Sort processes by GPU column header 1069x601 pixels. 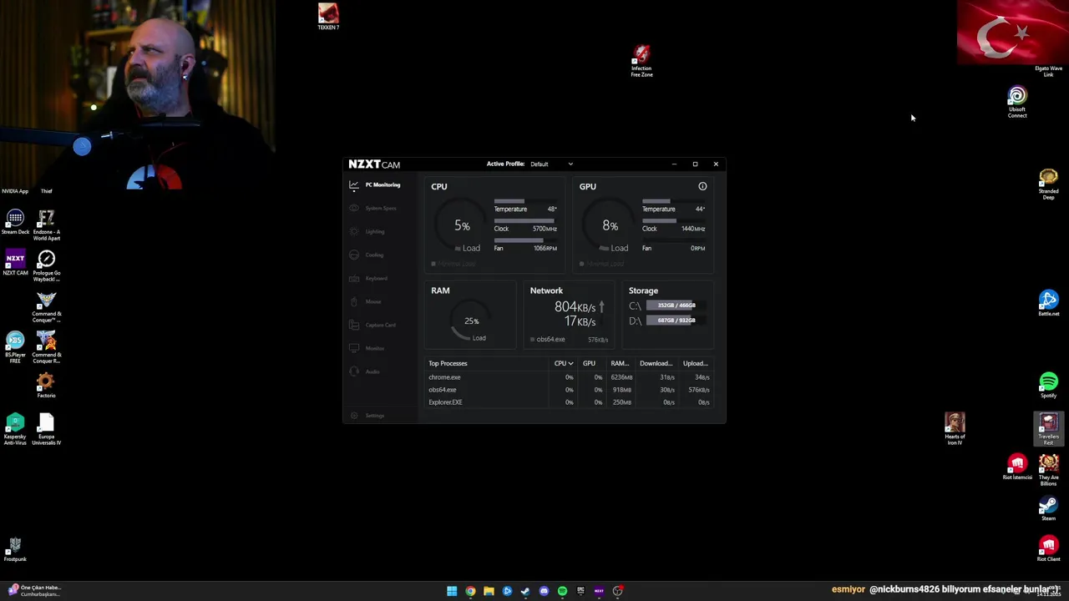click(x=589, y=363)
